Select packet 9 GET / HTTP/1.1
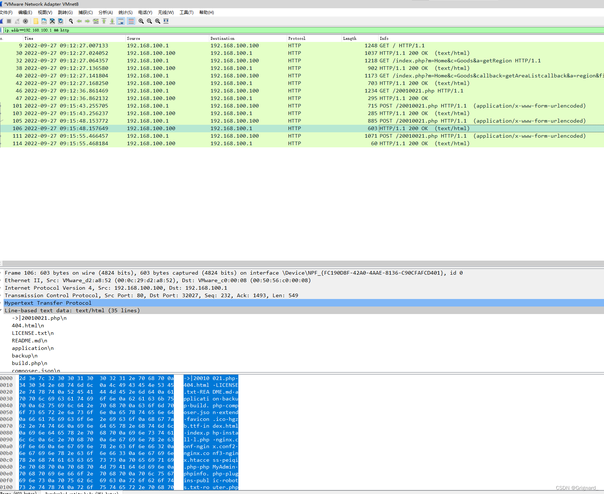This screenshot has height=494, width=604. [x=302, y=46]
